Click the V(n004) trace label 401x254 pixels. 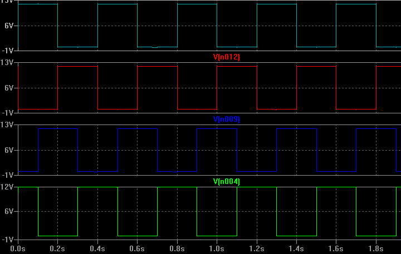[x=226, y=182]
